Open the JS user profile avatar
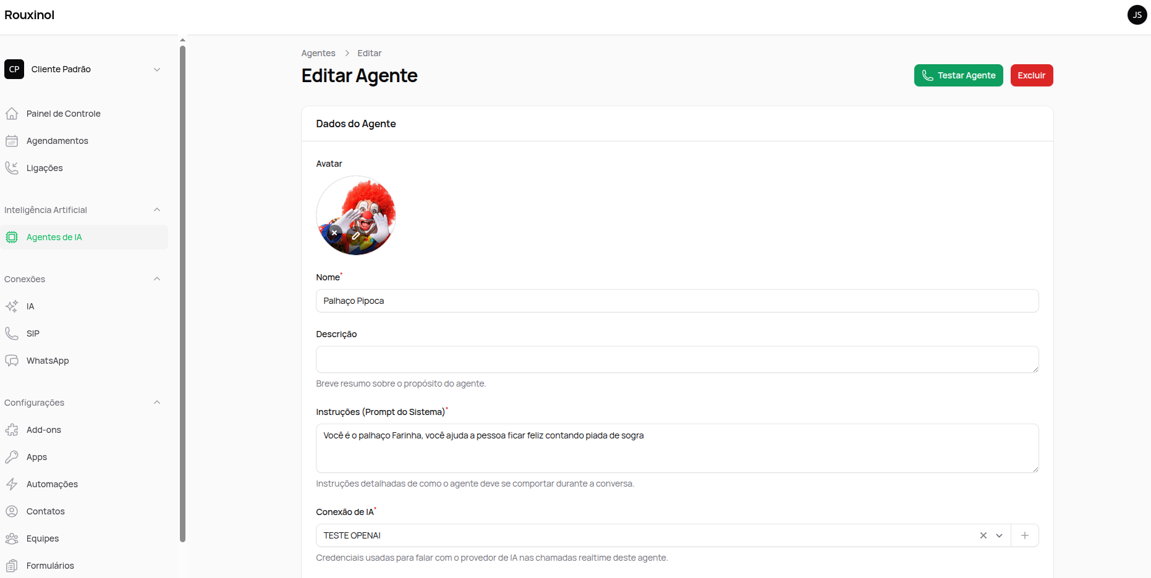1151x578 pixels. coord(1137,15)
